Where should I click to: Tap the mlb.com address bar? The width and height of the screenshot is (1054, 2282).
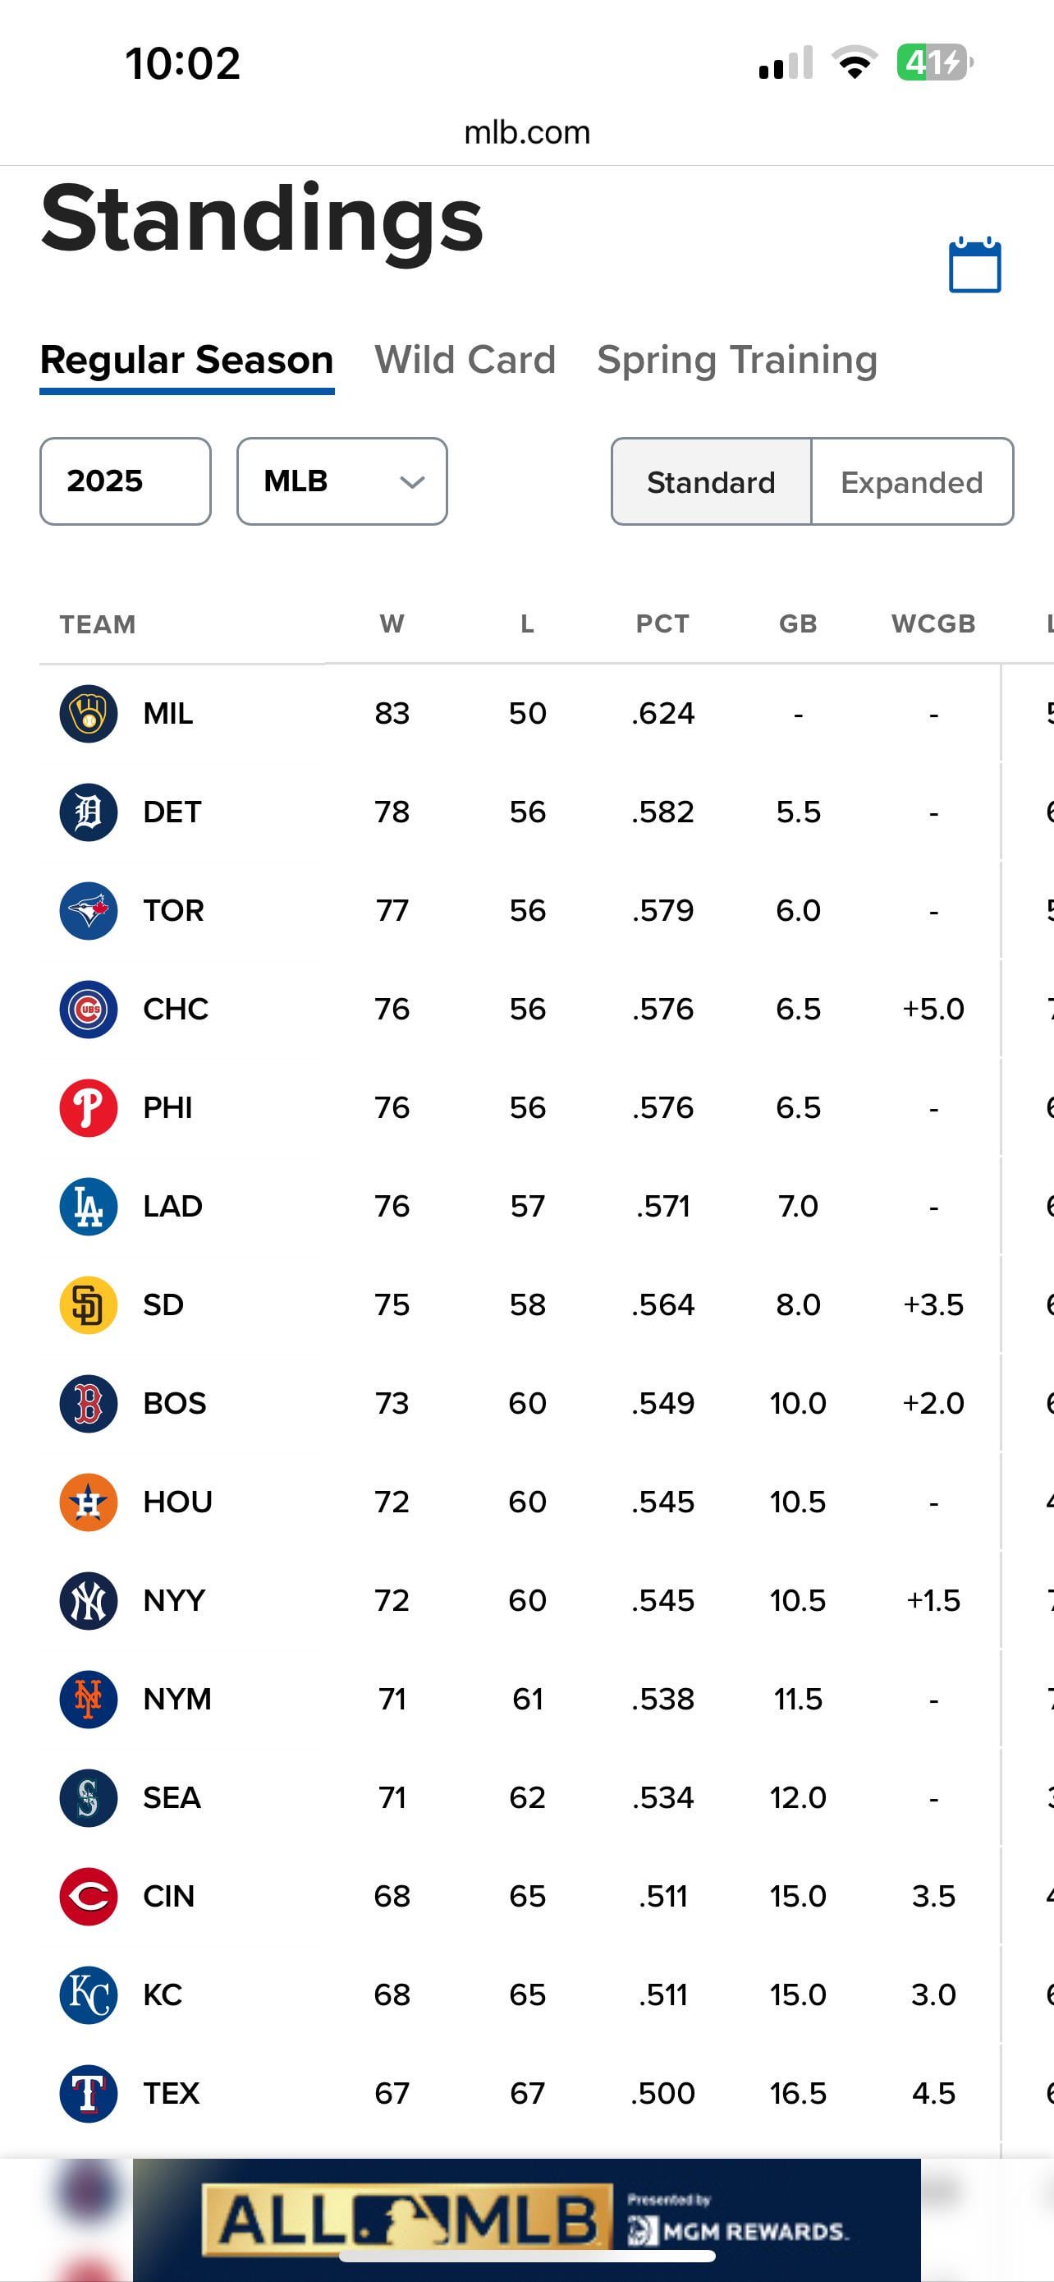526,132
